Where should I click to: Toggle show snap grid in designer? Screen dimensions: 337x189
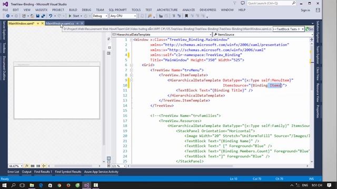click(x=33, y=166)
